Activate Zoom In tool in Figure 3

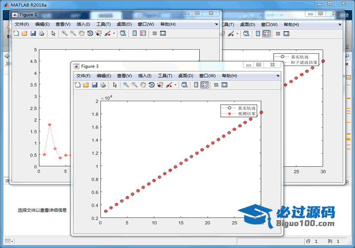coord(126,85)
